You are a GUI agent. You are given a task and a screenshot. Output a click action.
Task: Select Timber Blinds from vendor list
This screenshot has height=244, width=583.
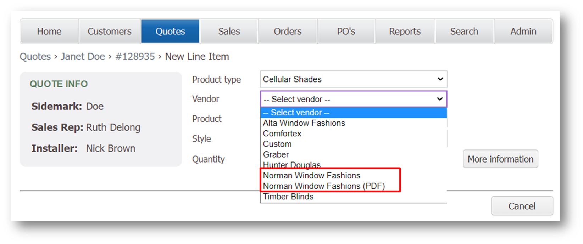(288, 197)
